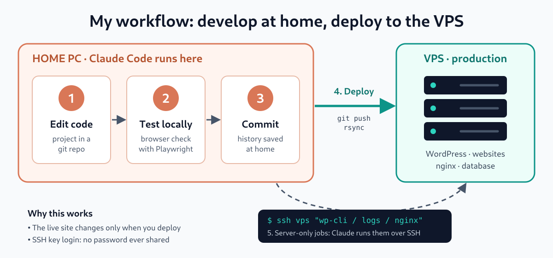Click 'HOME PC · Claude Code runs here' heading
Image resolution: width=553 pixels, height=258 pixels.
pos(117,59)
